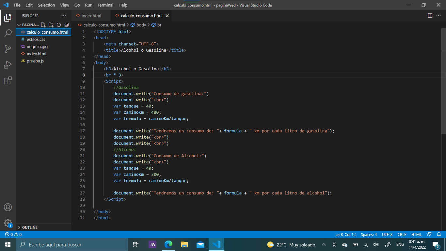Close the calculo_consumo.html tab
The height and width of the screenshot is (251, 446).
[x=167, y=16]
